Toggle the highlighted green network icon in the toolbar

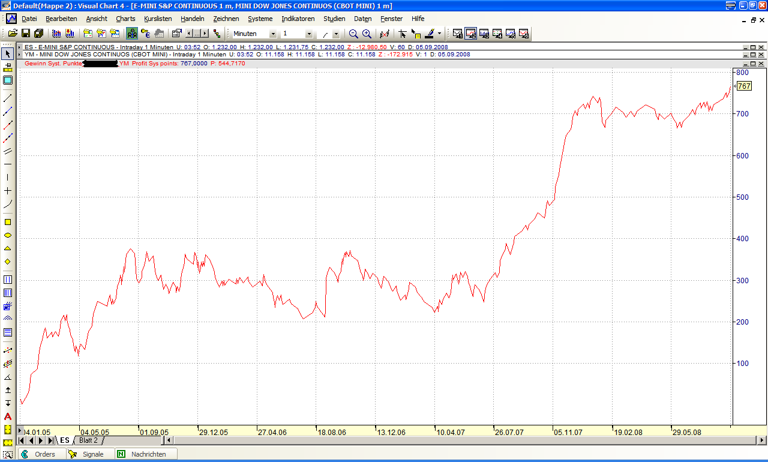(x=132, y=34)
